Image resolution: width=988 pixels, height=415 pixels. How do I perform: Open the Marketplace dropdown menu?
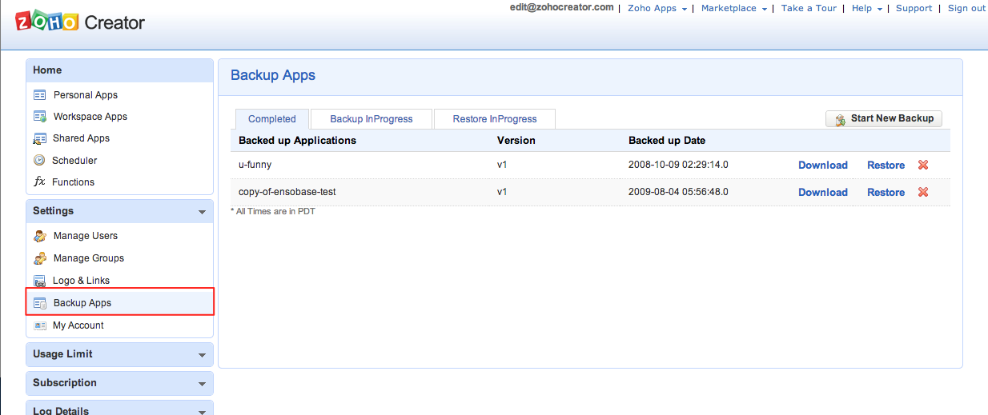tap(733, 8)
